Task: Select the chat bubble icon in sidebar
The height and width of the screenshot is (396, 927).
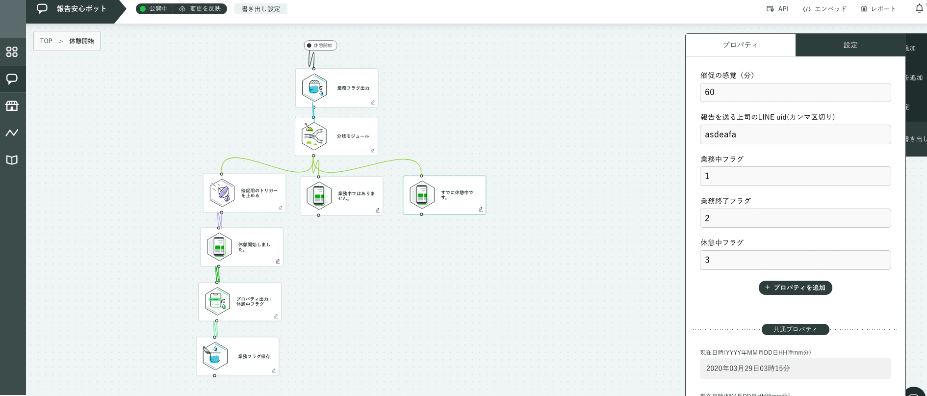Action: pos(12,79)
